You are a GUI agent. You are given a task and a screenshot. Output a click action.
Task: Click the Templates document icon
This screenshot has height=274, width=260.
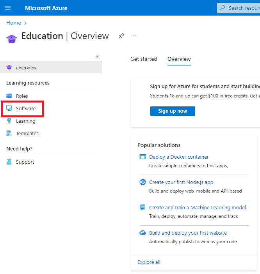point(9,133)
